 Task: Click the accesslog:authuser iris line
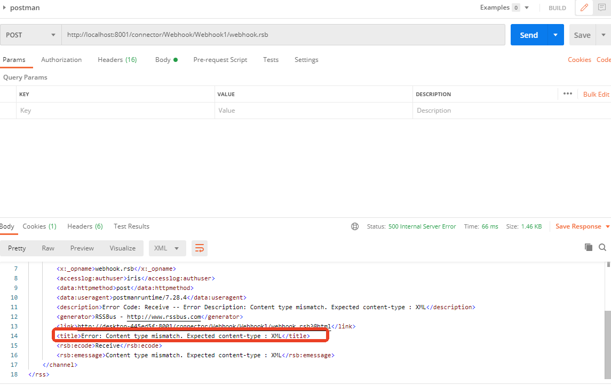136,279
